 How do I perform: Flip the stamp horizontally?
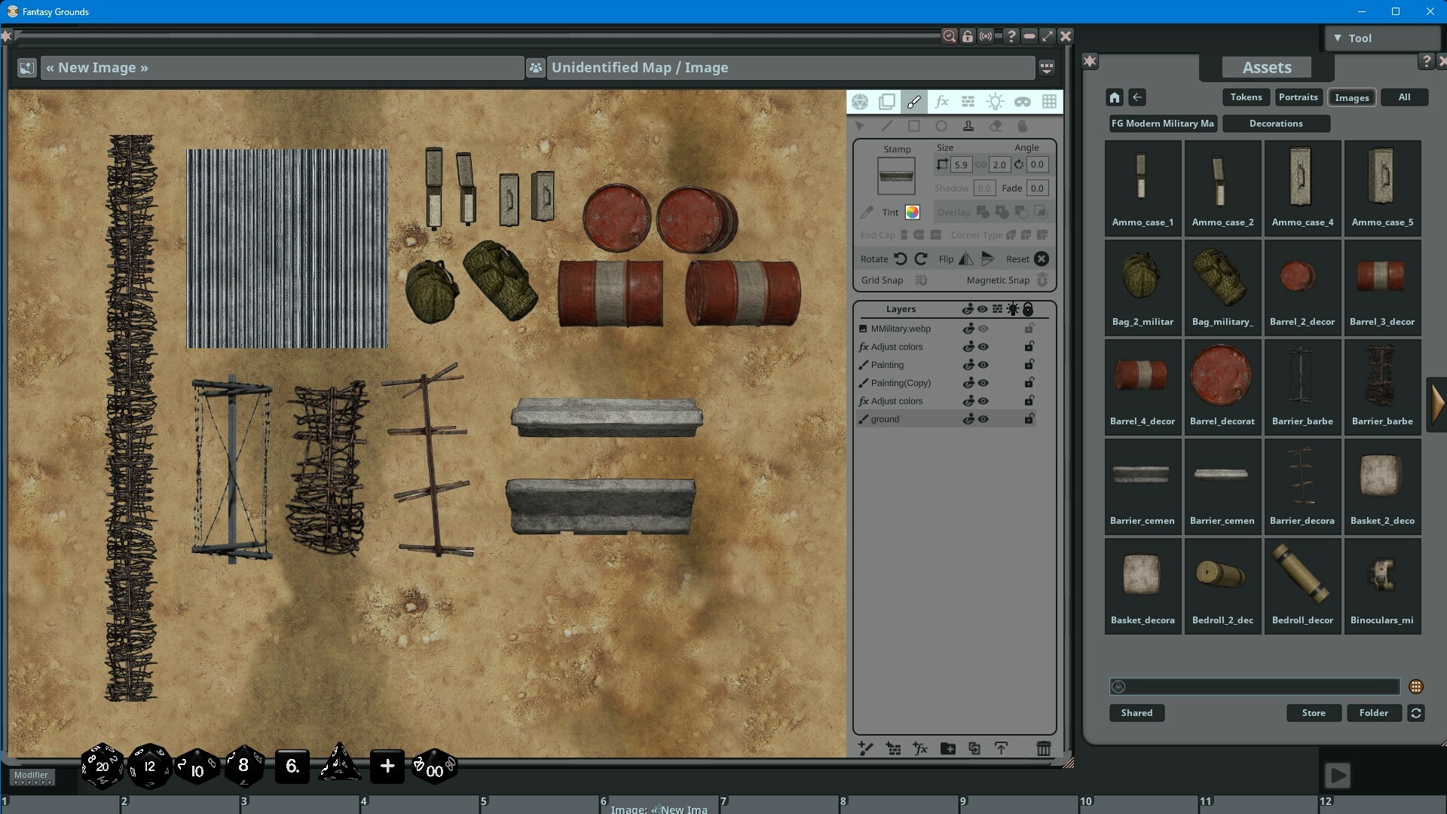[965, 259]
